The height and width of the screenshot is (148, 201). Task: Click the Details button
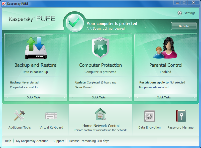point(184,26)
